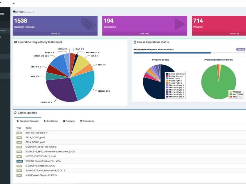Switch to the Simulations tab in Latest updates
This screenshot has height=184, width=246.
tap(51, 121)
